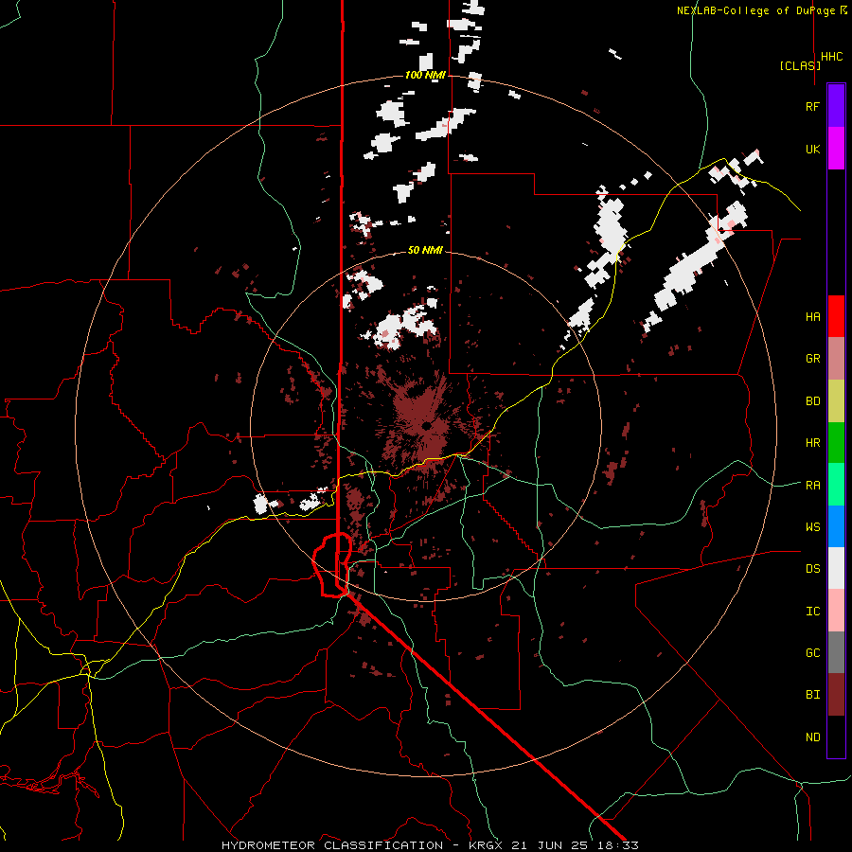Click the ND black legend swatch
This screenshot has width=852, height=852.
pos(836,737)
